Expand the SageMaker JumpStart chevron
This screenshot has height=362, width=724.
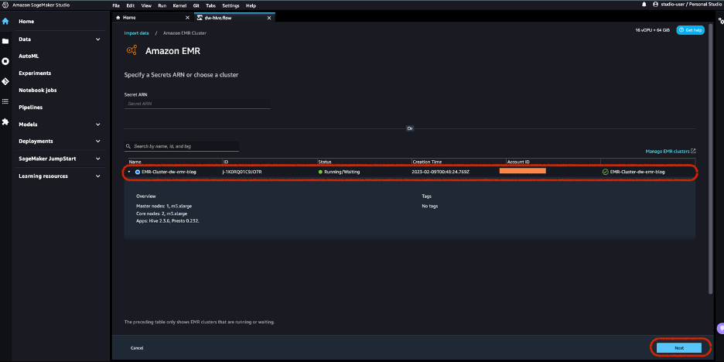(98, 159)
